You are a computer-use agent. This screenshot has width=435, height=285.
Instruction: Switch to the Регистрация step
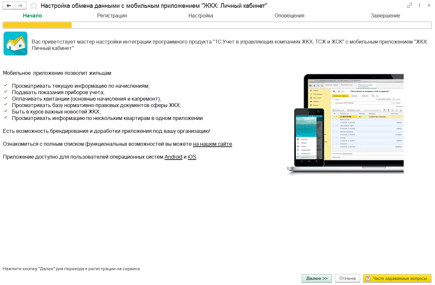(x=112, y=15)
